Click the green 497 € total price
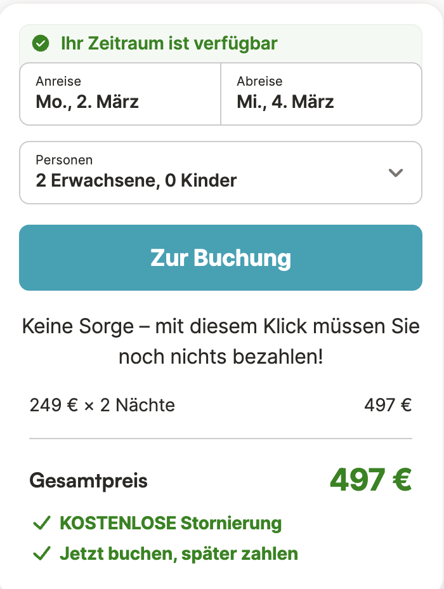Screen dimensions: 444x589 [371, 480]
